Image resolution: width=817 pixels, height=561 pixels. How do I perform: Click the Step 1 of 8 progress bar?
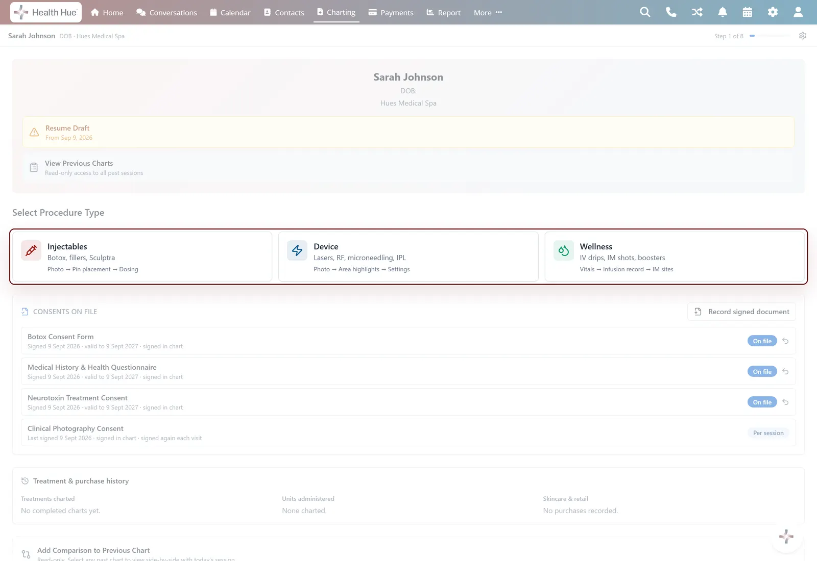pos(770,36)
